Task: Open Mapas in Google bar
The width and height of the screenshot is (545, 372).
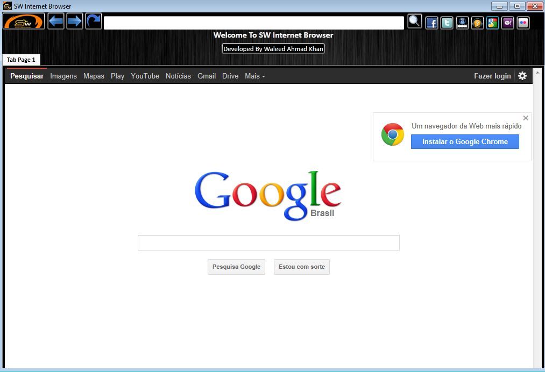Action: point(94,76)
